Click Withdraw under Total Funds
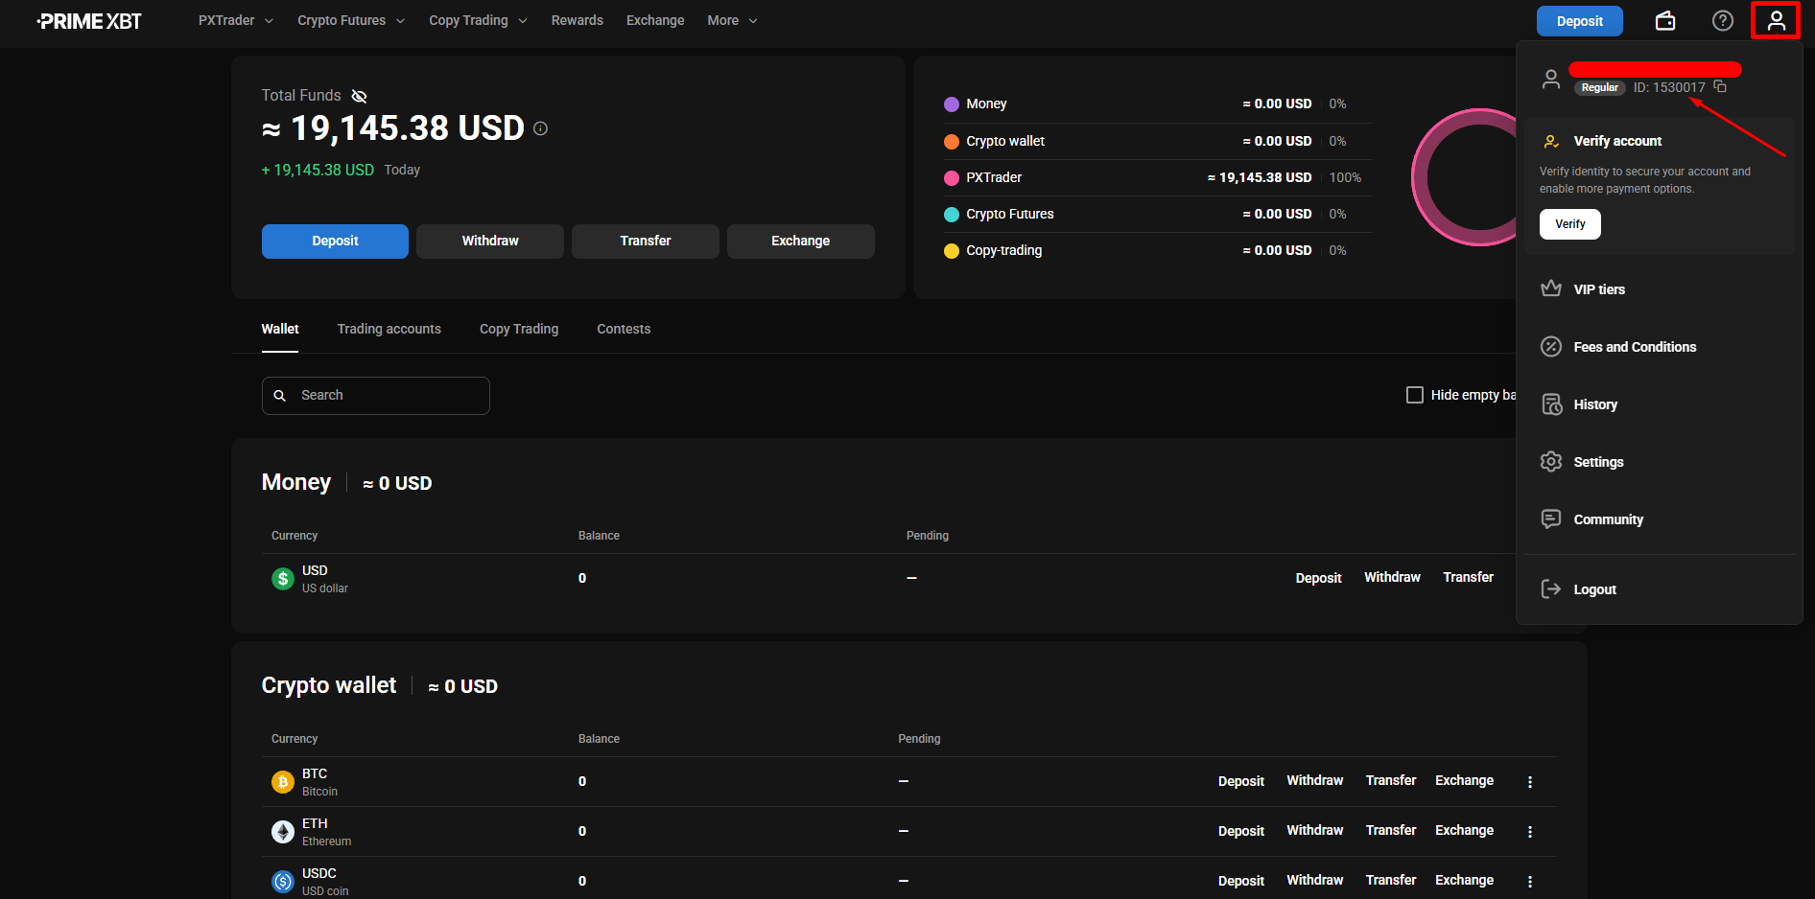 tap(490, 242)
